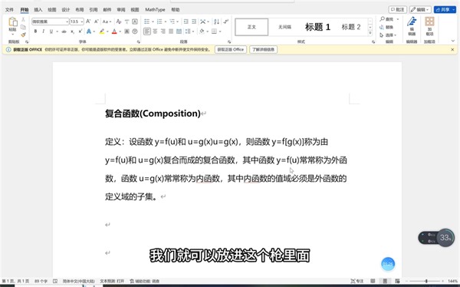Sort paragraph A to Z icon
The image size is (460, 287).
tap(216, 21)
